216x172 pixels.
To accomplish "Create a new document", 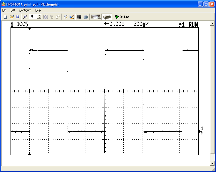I will tap(5, 17).
